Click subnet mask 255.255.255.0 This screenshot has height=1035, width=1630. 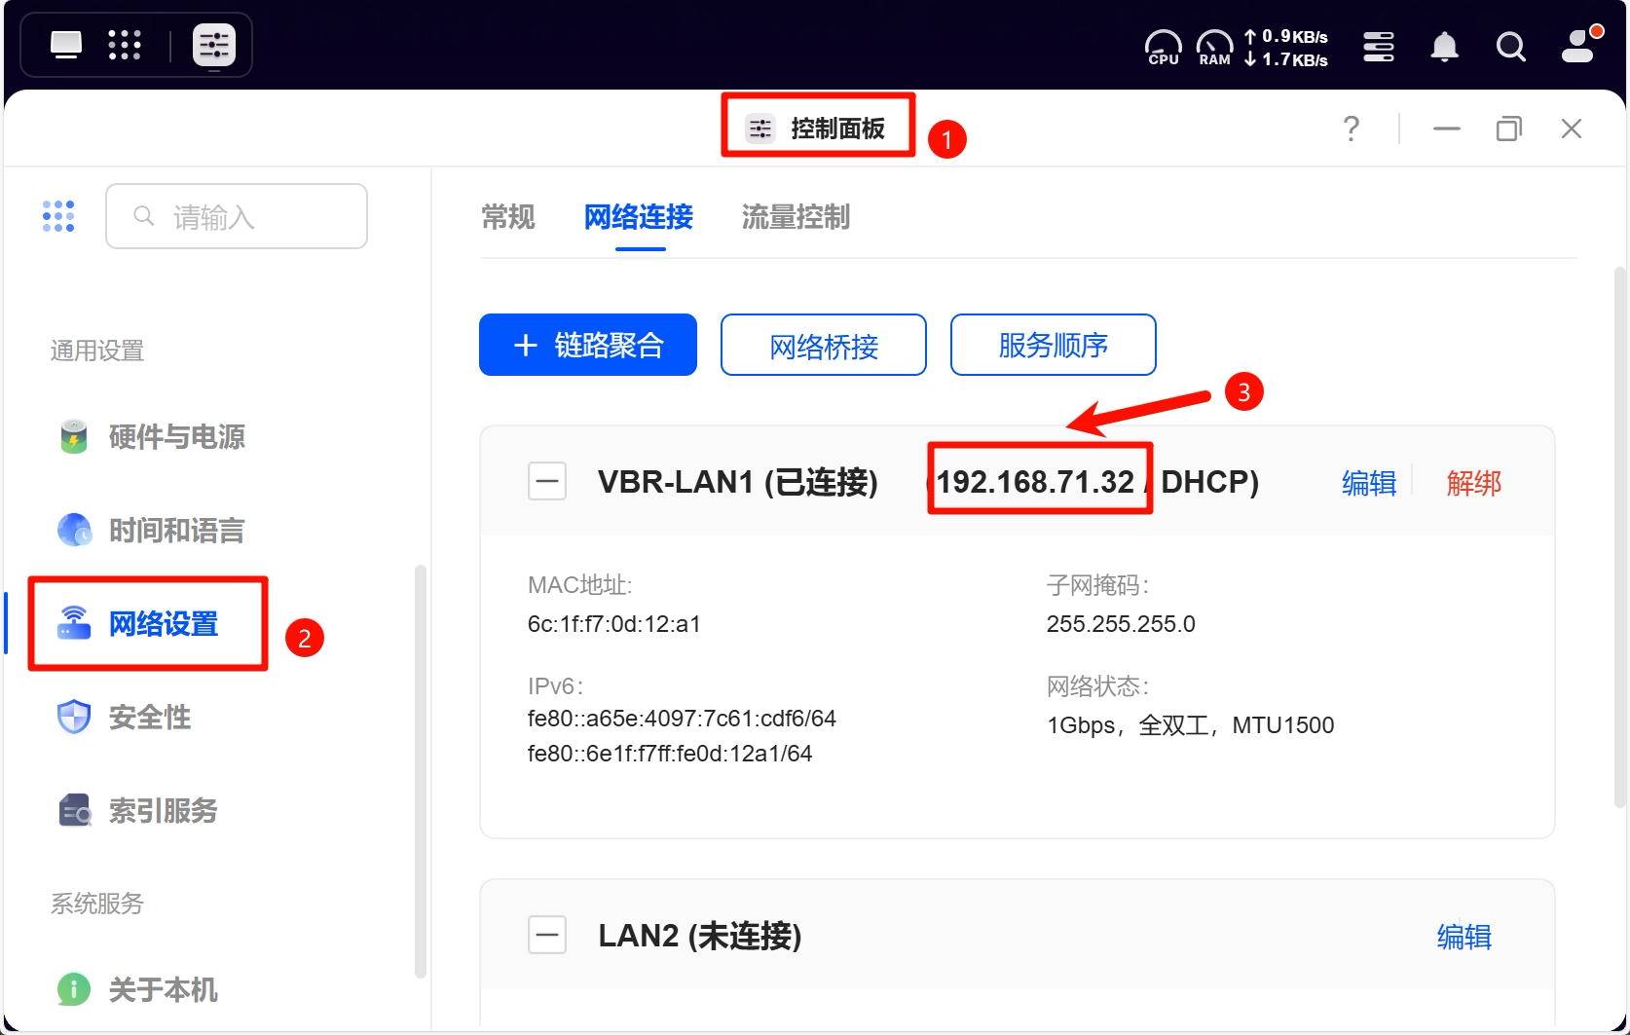click(1121, 624)
